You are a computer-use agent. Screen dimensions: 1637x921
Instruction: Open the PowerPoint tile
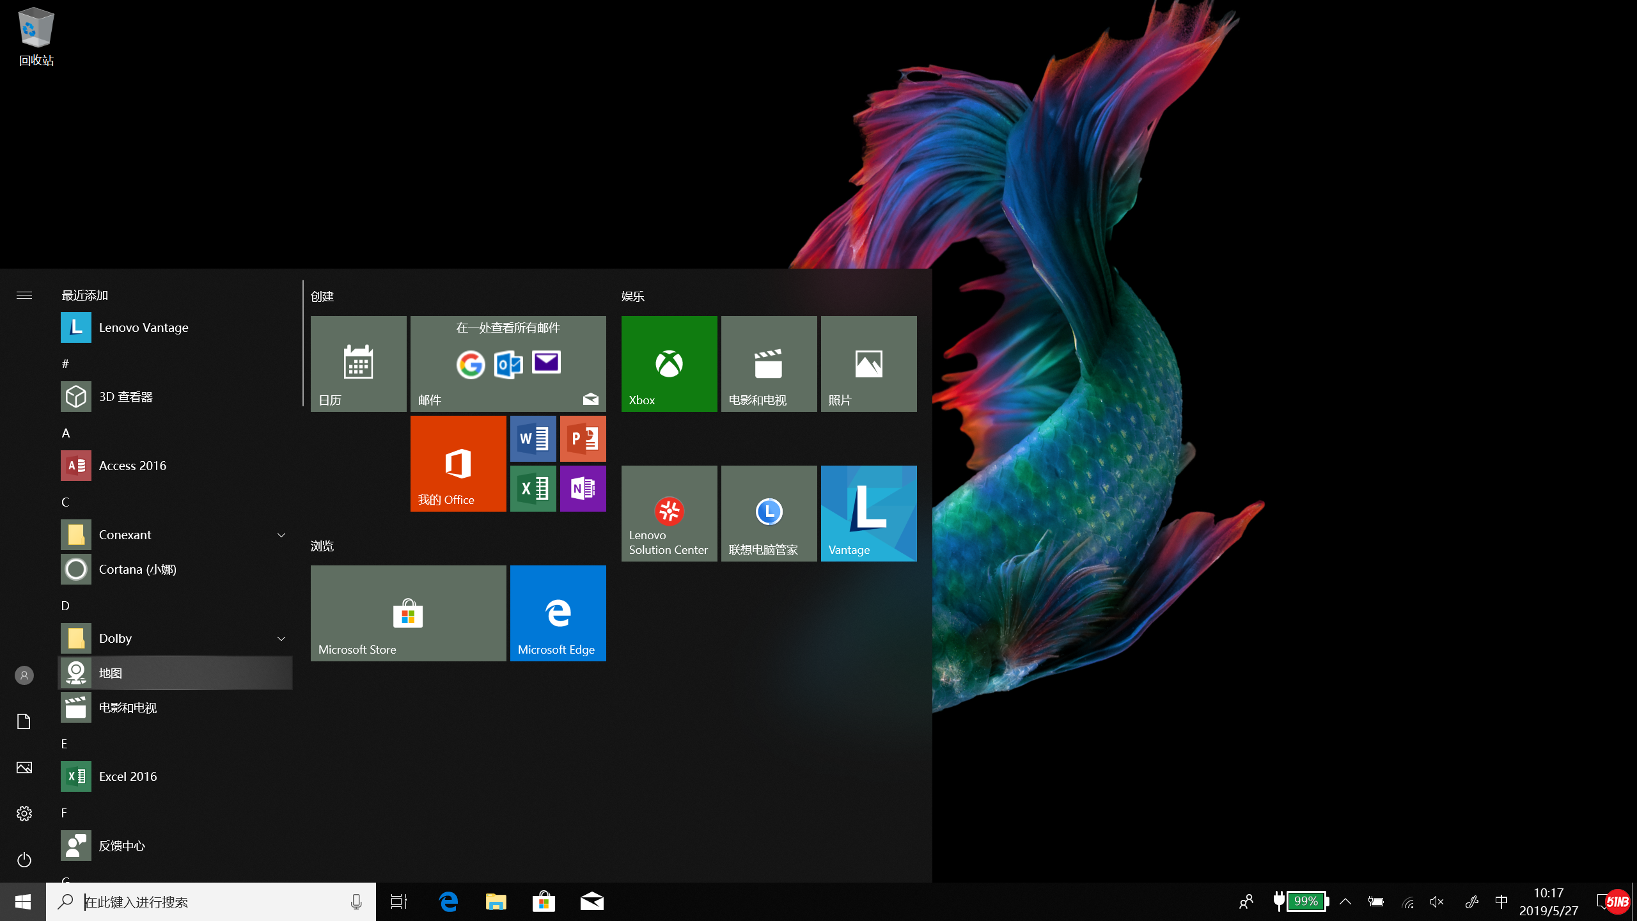(583, 439)
